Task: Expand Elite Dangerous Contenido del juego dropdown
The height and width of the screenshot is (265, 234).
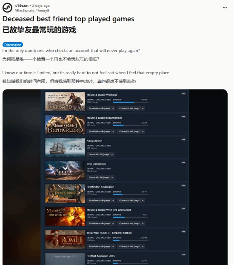Action: pos(101,177)
